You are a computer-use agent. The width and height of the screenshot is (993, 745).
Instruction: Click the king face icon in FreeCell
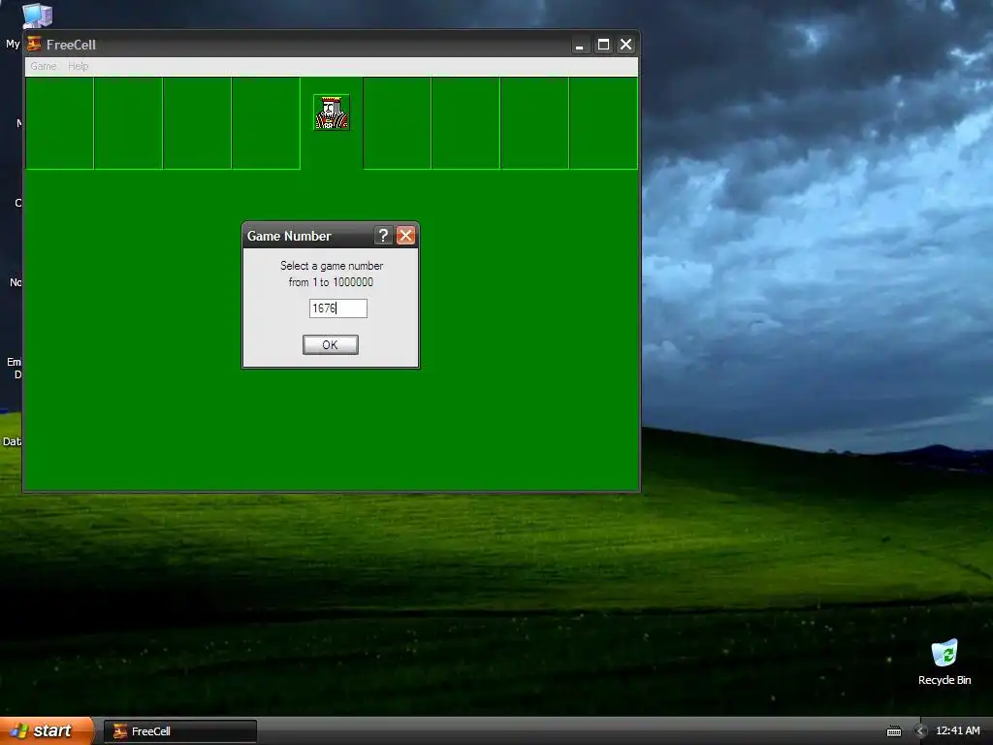332,113
